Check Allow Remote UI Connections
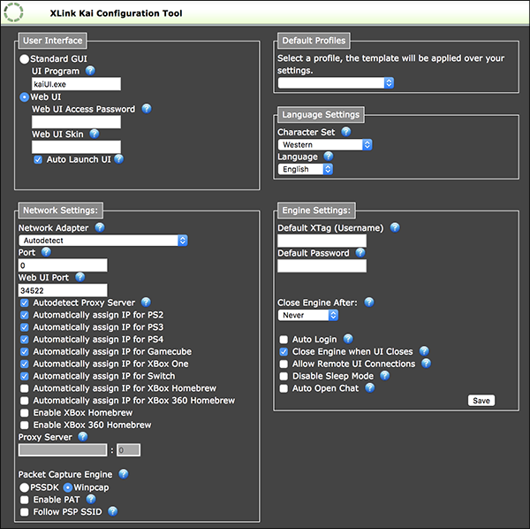Screen dimensions: 530x529 coord(284,364)
